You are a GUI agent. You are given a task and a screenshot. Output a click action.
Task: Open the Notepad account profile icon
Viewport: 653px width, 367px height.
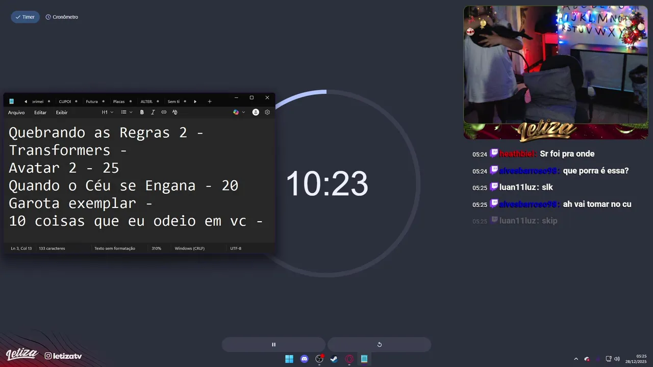coord(256,112)
